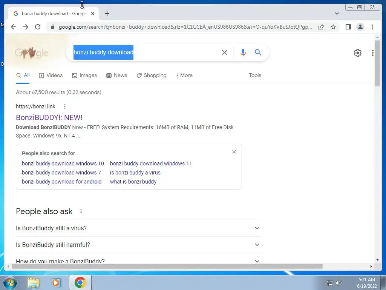
Task: Open volume control tray icon
Action: [339, 283]
